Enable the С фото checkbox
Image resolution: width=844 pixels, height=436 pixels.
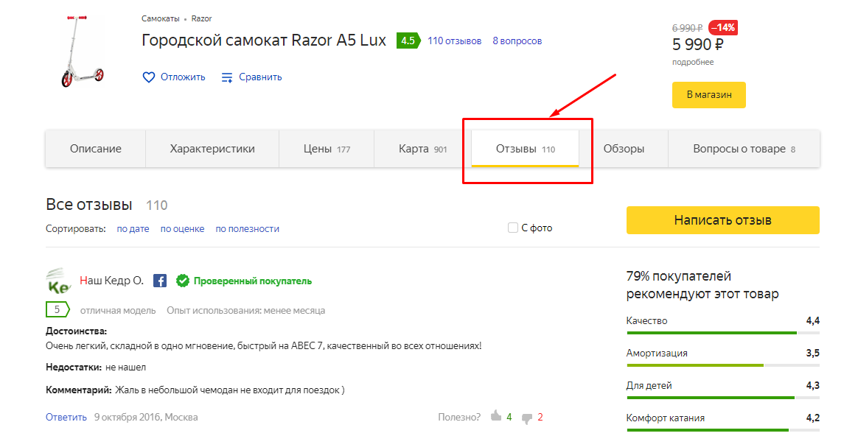(x=513, y=228)
